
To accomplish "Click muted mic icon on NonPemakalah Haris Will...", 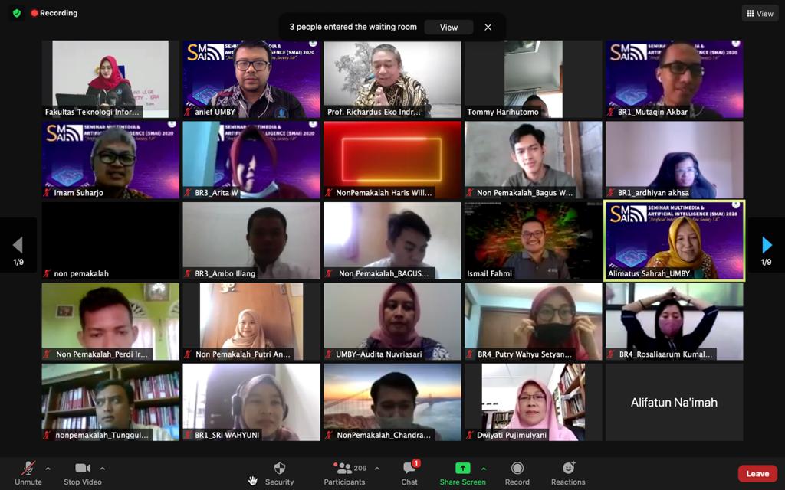I will [x=329, y=192].
